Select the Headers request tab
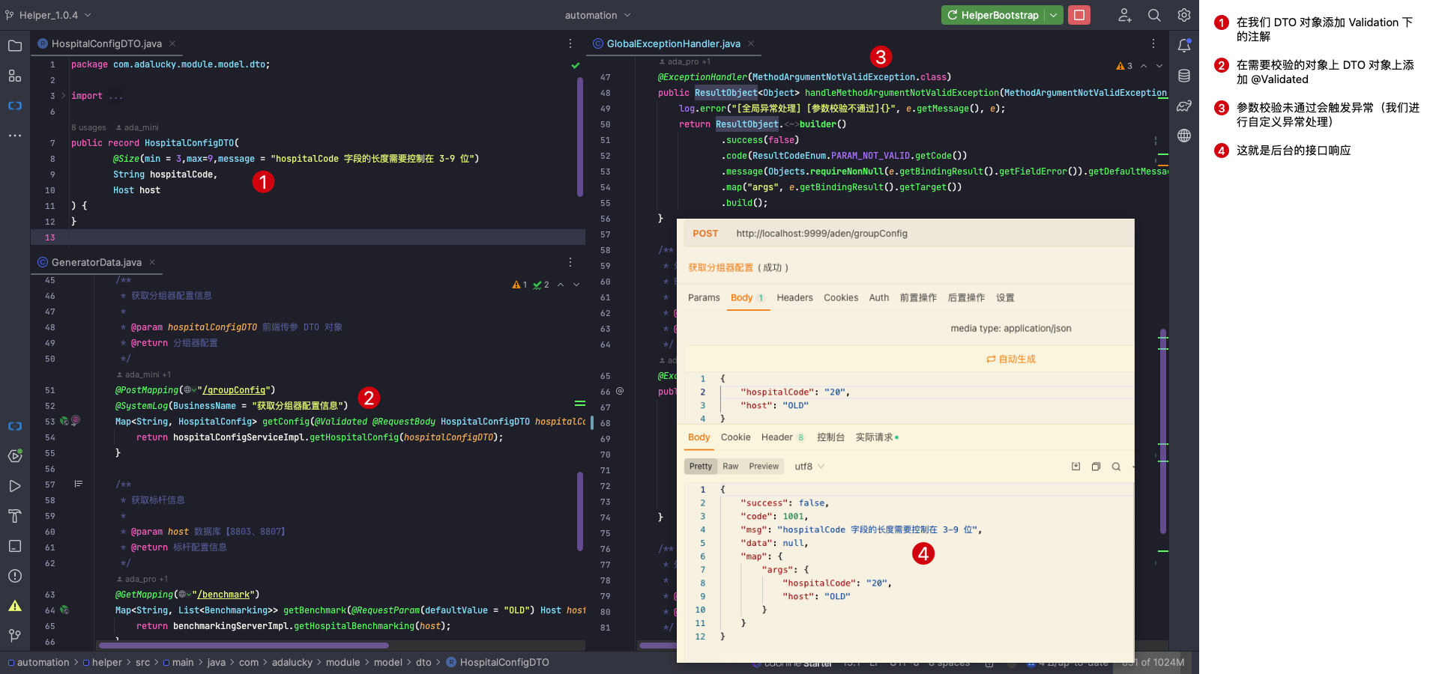The height and width of the screenshot is (674, 1439). tap(794, 298)
